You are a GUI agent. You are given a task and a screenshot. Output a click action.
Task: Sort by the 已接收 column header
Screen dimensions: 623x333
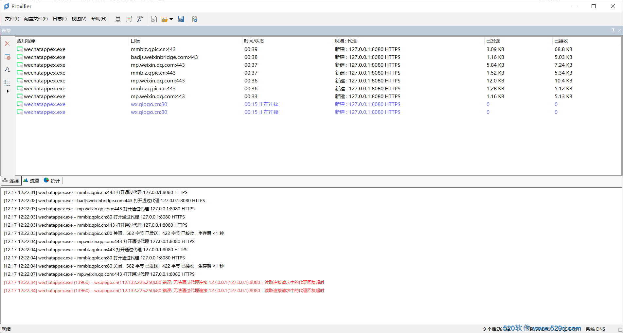586,41
